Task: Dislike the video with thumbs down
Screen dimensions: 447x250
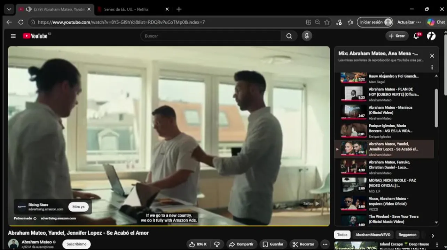Action: [x=217, y=244]
